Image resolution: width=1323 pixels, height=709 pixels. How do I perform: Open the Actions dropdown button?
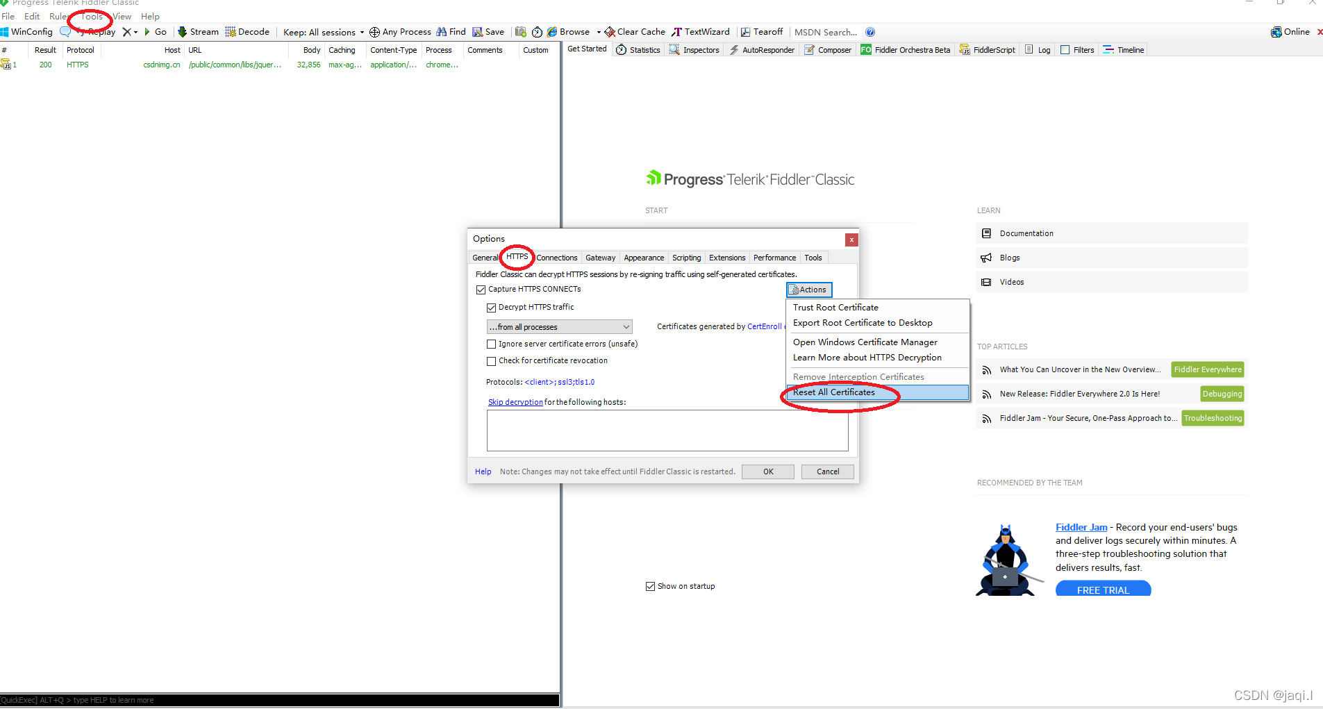[x=809, y=290]
